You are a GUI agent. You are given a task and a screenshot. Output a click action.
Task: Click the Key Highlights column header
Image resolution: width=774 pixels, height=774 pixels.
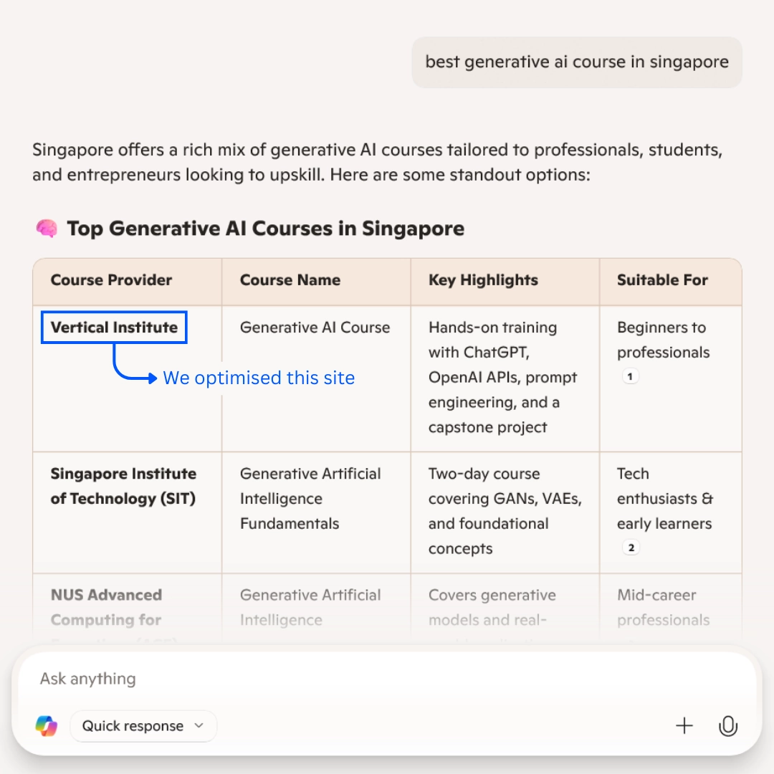pos(483,280)
